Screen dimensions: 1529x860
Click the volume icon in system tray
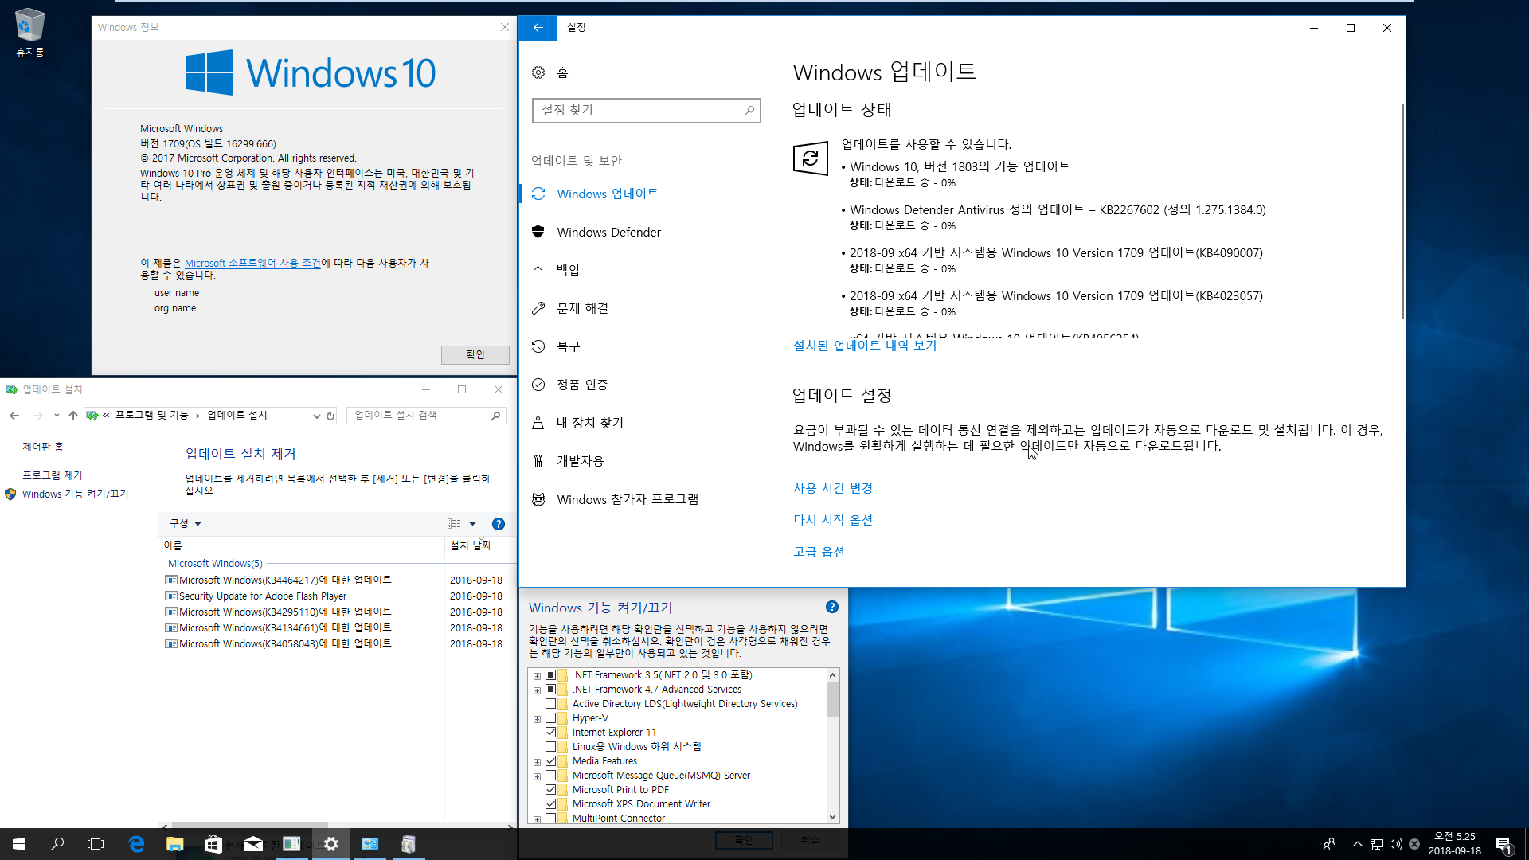pyautogui.click(x=1395, y=844)
